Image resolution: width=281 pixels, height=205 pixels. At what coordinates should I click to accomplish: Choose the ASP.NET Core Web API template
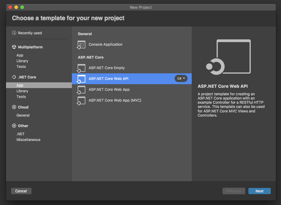pyautogui.click(x=132, y=78)
